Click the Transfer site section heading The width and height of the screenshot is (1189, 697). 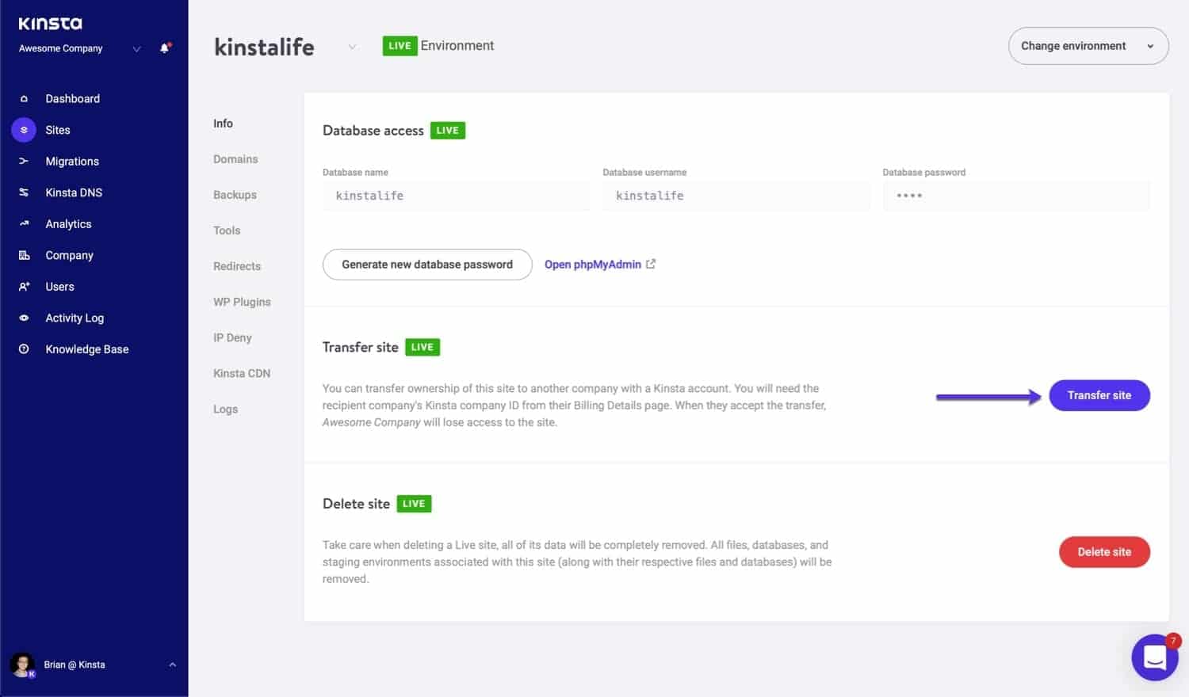pyautogui.click(x=361, y=347)
